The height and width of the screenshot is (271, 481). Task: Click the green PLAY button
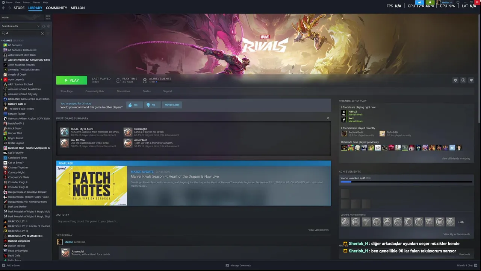pos(71,80)
